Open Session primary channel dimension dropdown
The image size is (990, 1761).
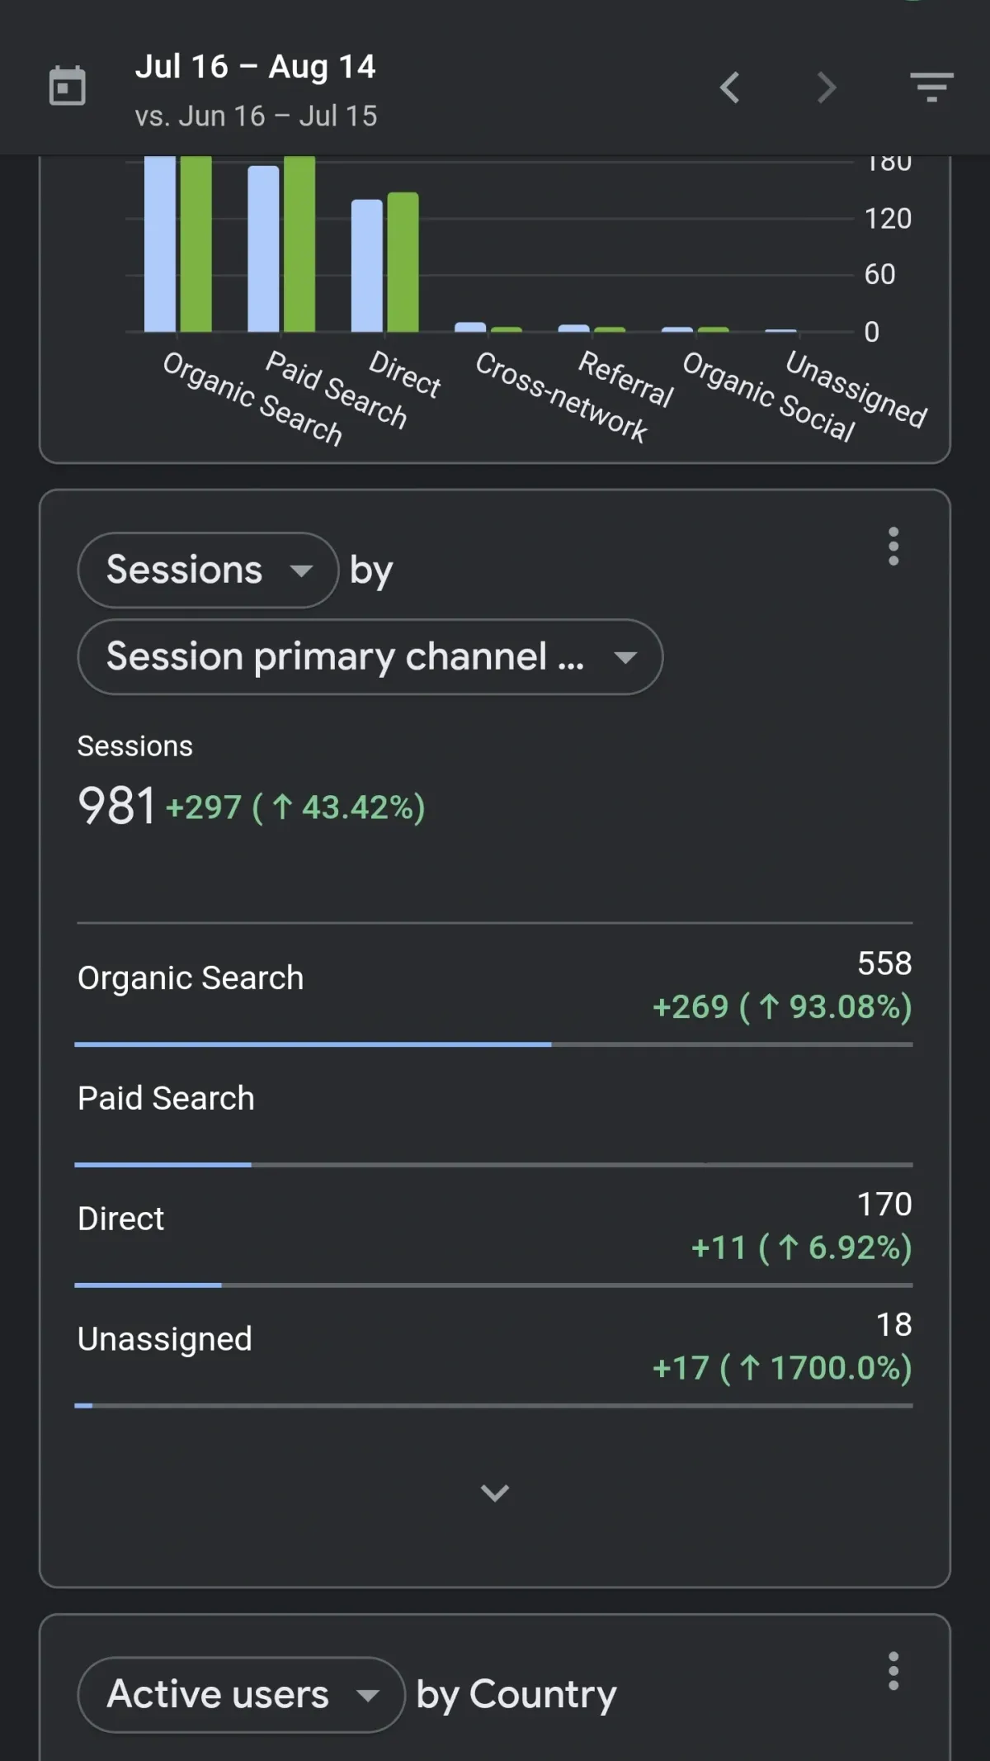[x=370, y=657]
